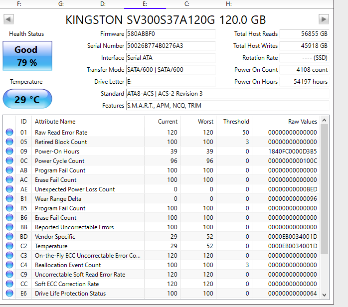The width and height of the screenshot is (348, 307).
Task: Click the ID column header
Action: 24,122
